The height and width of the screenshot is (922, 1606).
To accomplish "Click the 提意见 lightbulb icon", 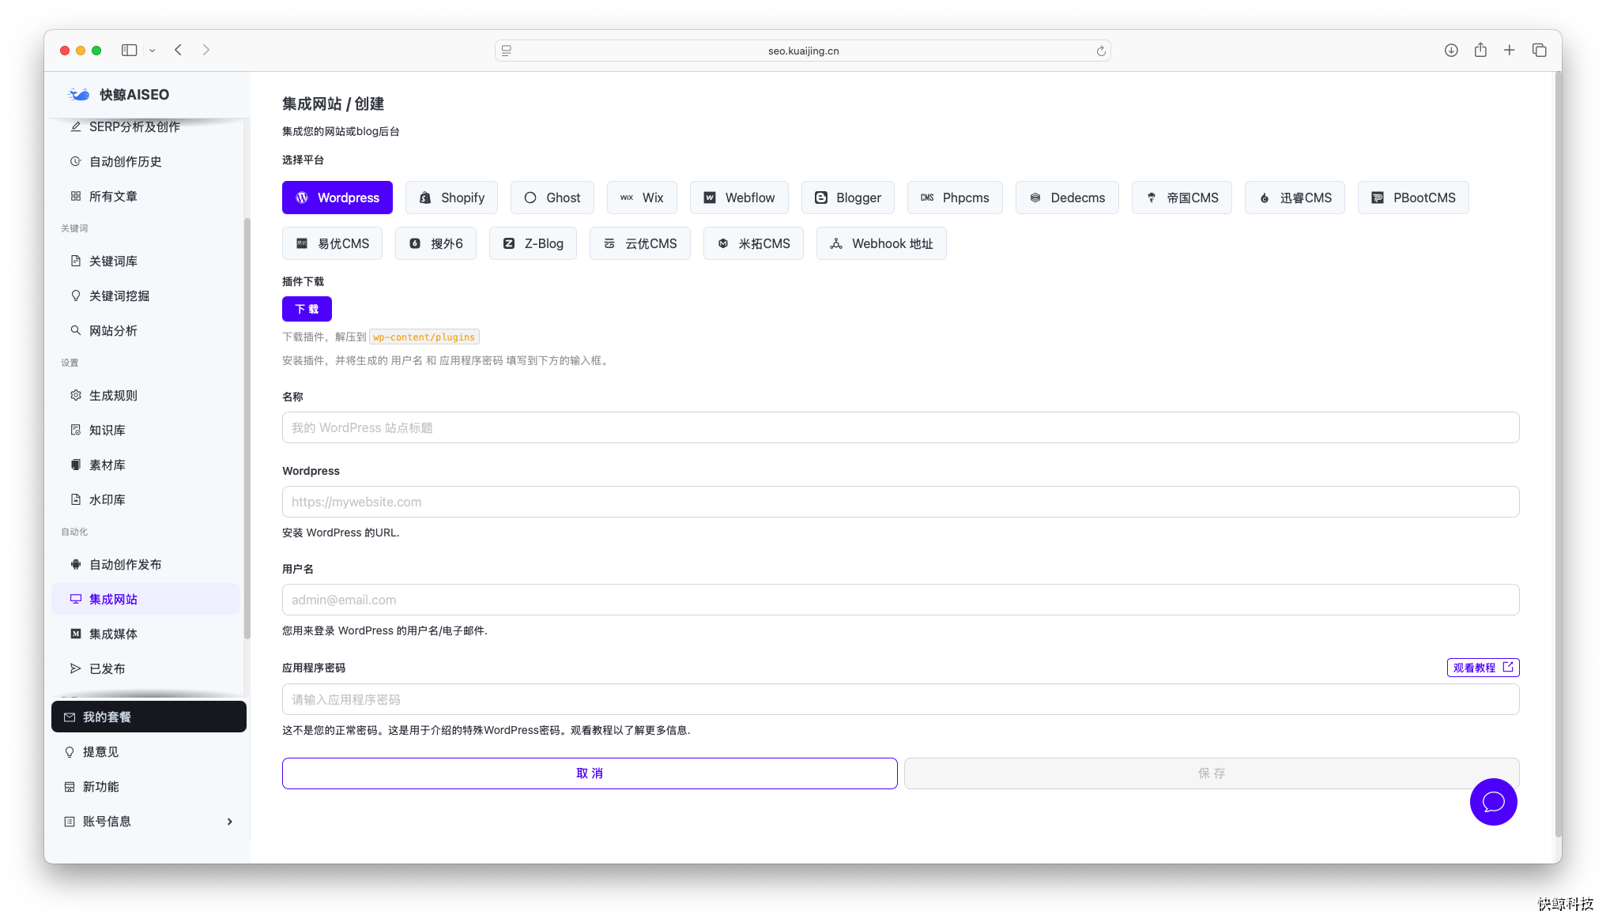I will (70, 752).
